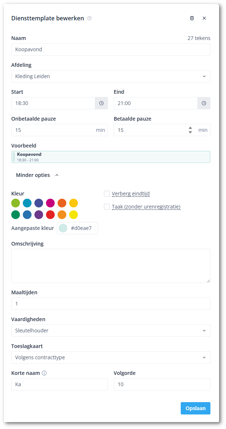Open the Afdeling dropdown
Viewport: 226px width, 429px height.
(111, 76)
